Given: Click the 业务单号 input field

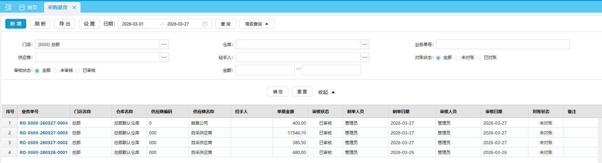Looking at the screenshot, I should click(x=503, y=44).
